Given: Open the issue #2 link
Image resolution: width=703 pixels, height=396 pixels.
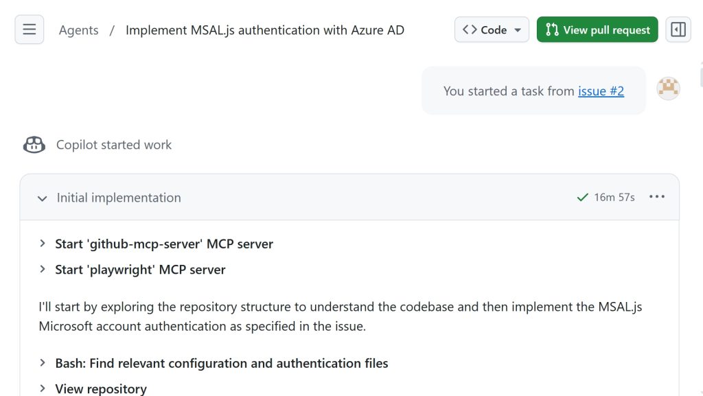Looking at the screenshot, I should [601, 91].
